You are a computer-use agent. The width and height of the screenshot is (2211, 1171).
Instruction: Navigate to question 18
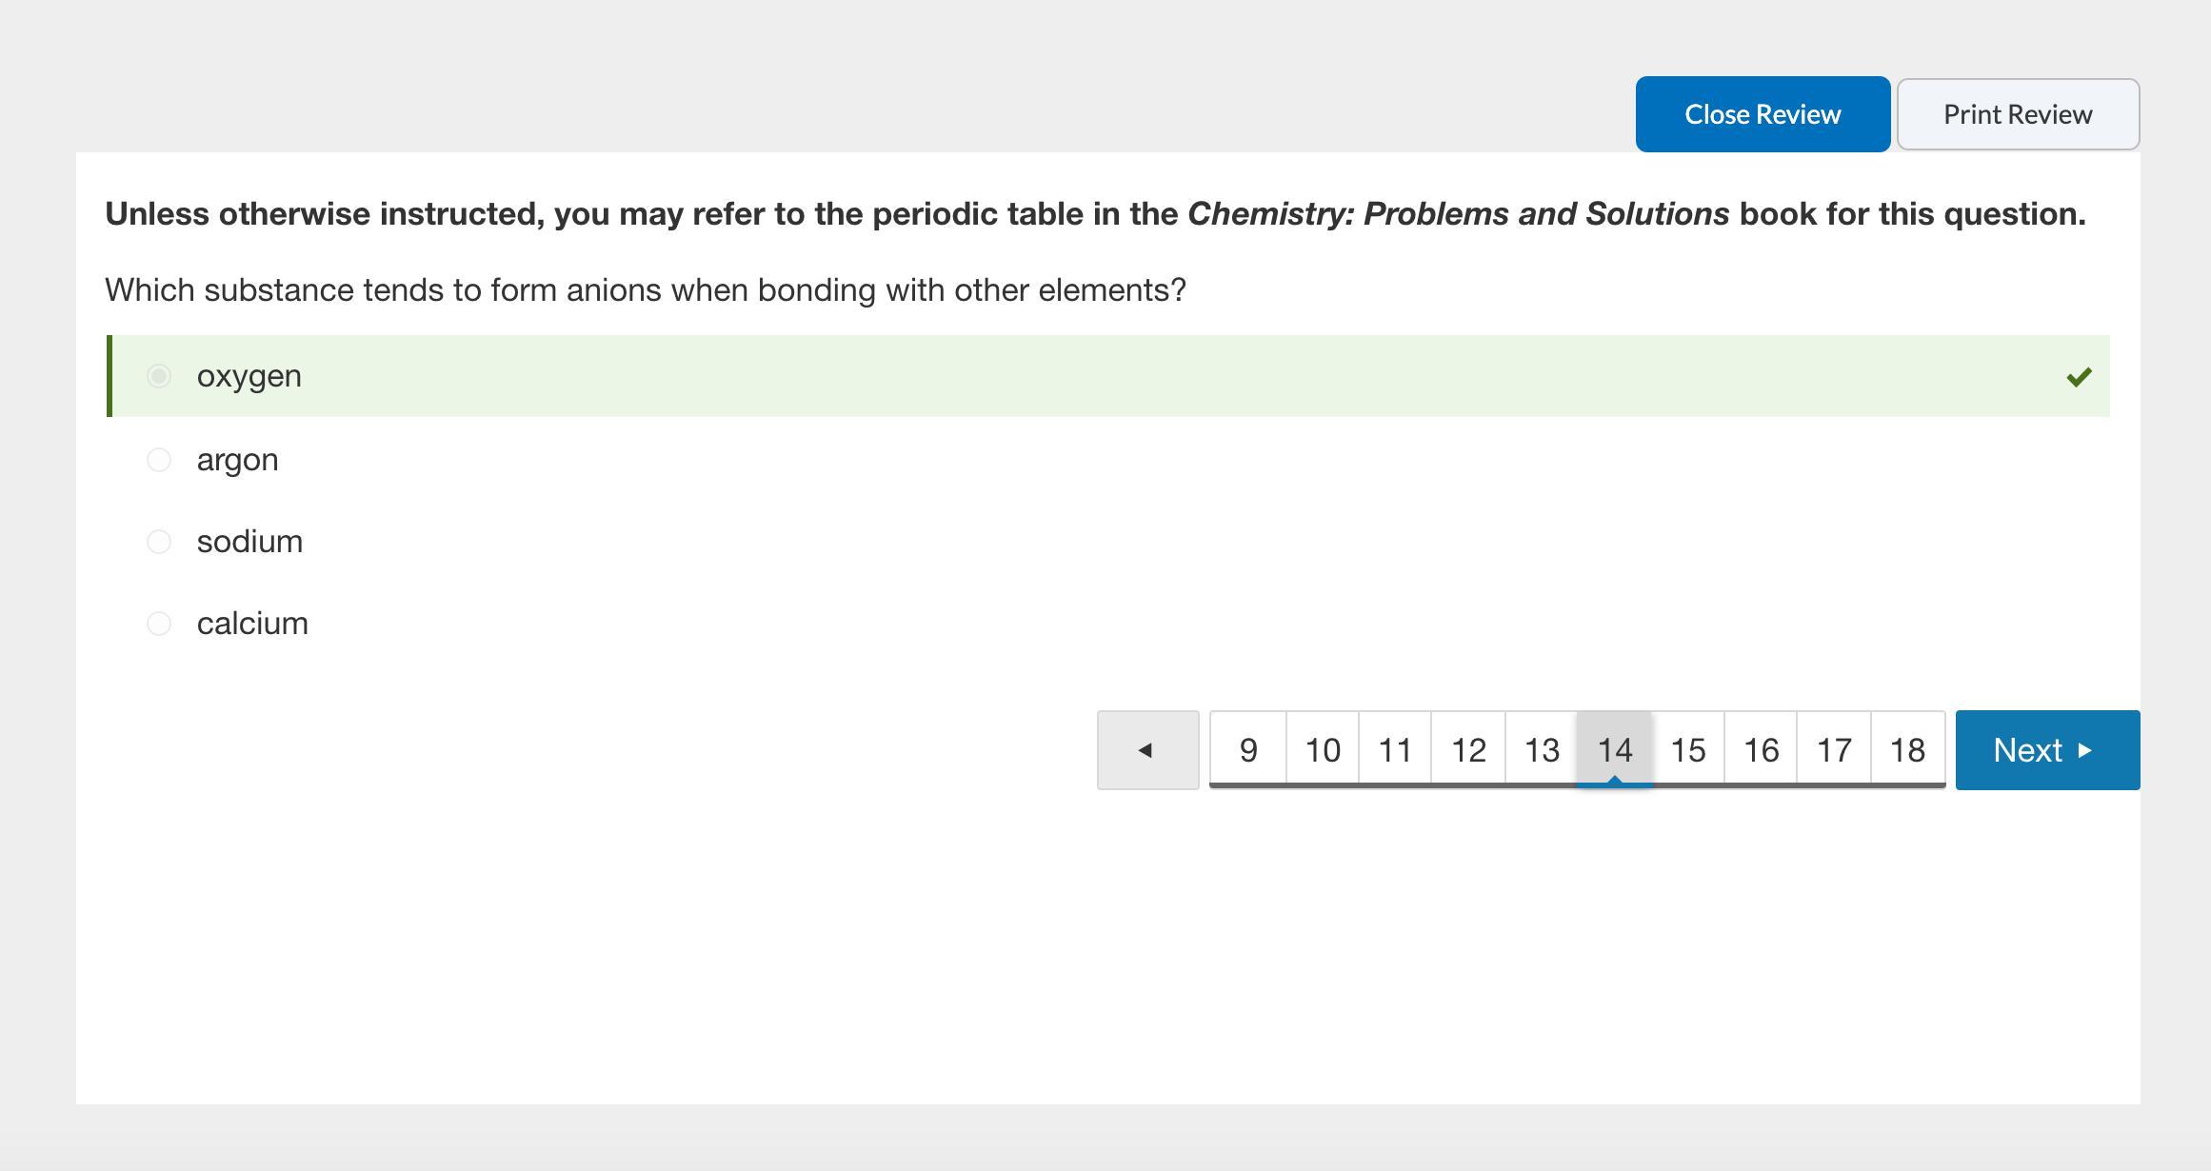click(1907, 750)
